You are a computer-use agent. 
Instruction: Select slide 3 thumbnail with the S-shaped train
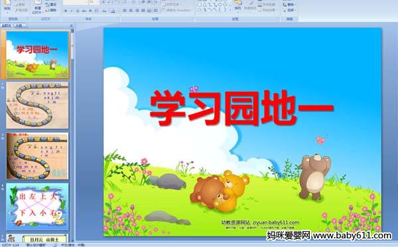tap(37, 156)
